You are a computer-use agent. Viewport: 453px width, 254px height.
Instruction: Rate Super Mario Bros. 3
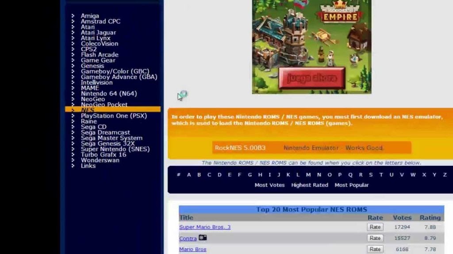[375, 227]
